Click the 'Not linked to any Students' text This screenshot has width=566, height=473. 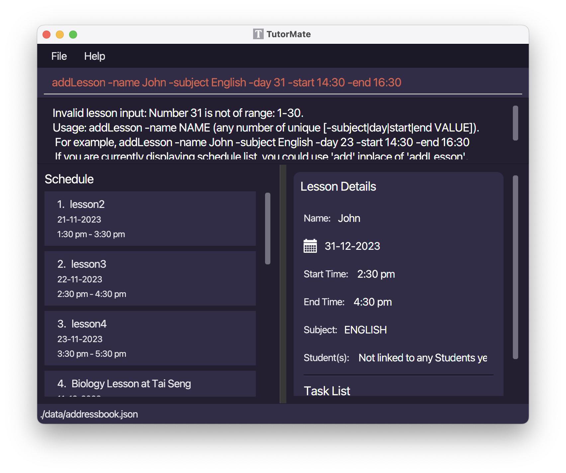click(423, 358)
